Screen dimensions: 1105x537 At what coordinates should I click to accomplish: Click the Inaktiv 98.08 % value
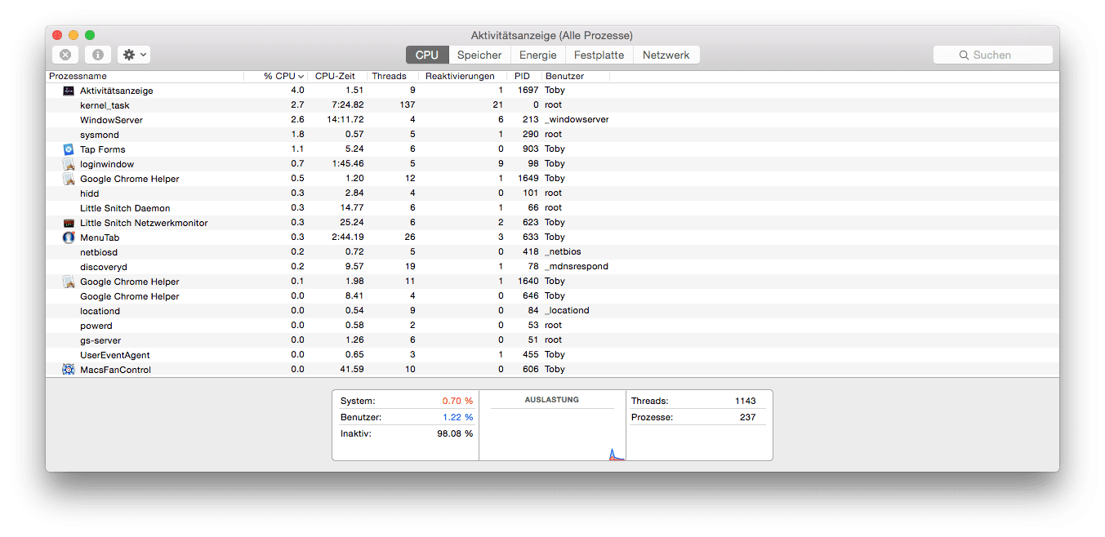455,433
